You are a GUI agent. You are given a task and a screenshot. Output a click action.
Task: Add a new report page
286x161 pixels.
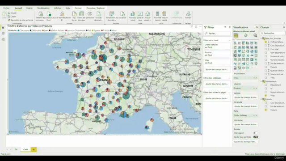coord(34,149)
